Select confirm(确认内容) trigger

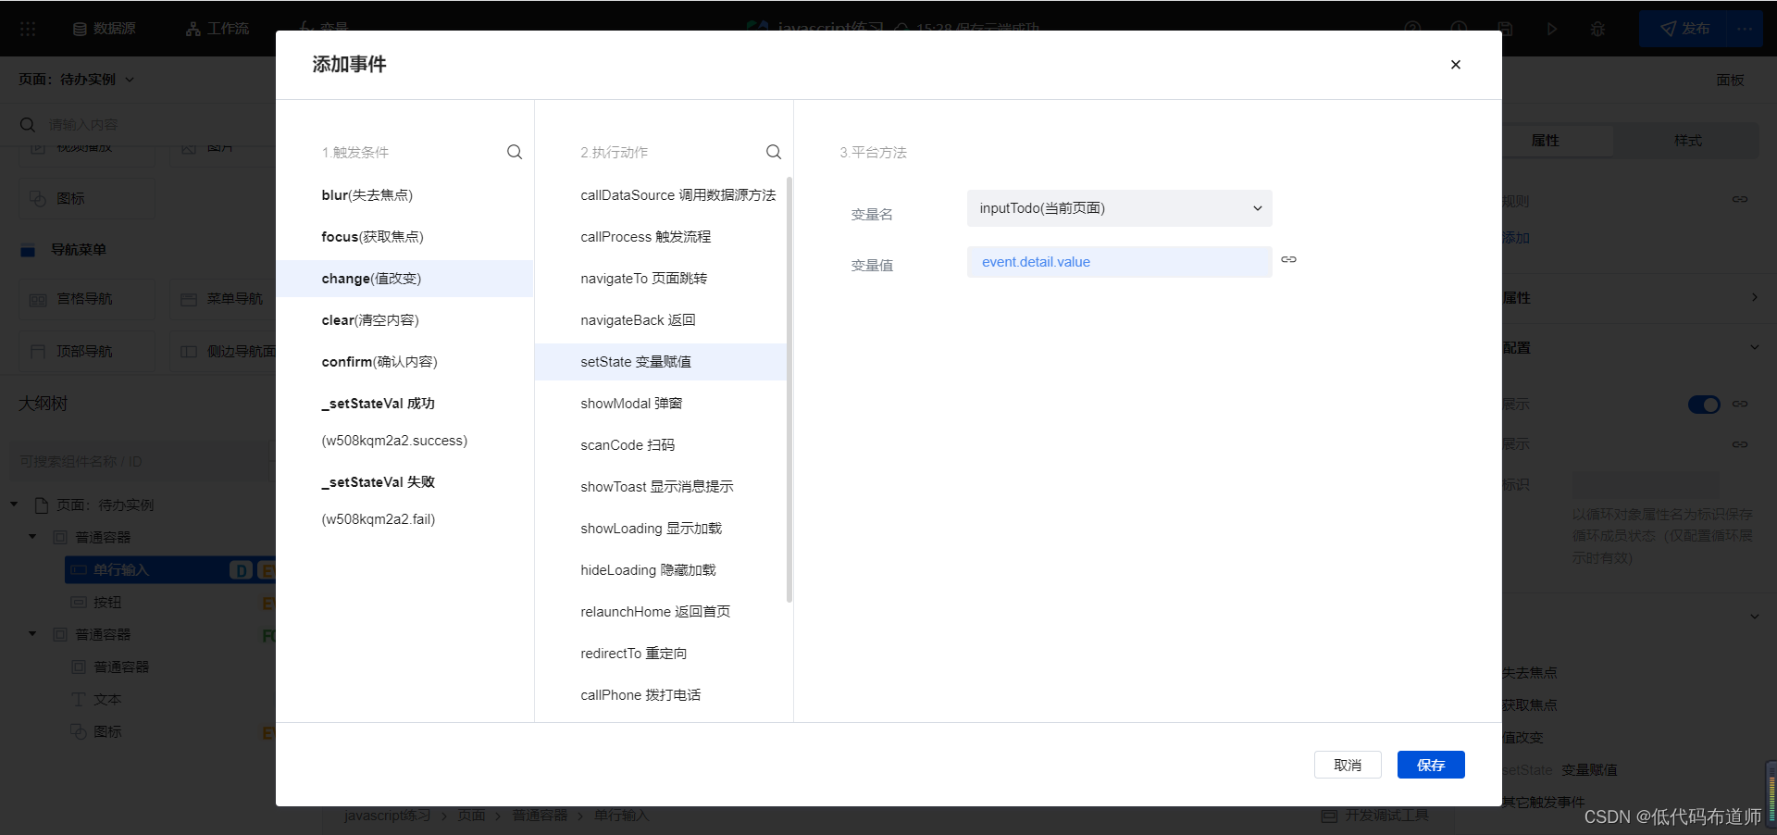[x=404, y=362]
